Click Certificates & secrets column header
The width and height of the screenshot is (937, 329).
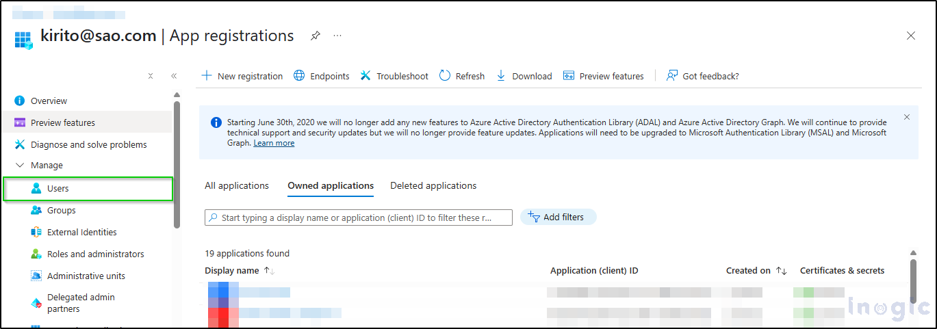pyautogui.click(x=842, y=271)
